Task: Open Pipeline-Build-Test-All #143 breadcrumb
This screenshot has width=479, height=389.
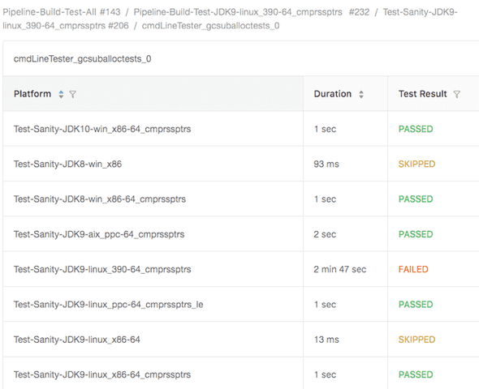Action: coord(62,12)
